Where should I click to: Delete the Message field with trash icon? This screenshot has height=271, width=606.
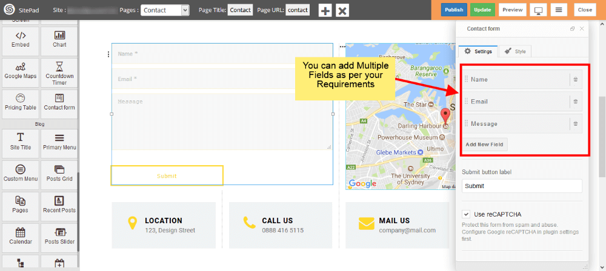point(576,124)
